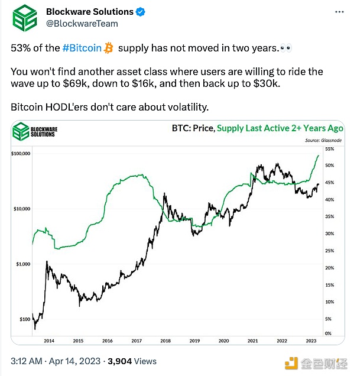Image resolution: width=354 pixels, height=376 pixels.
Task: Click the blue verified badge
Action: pyautogui.click(x=141, y=12)
